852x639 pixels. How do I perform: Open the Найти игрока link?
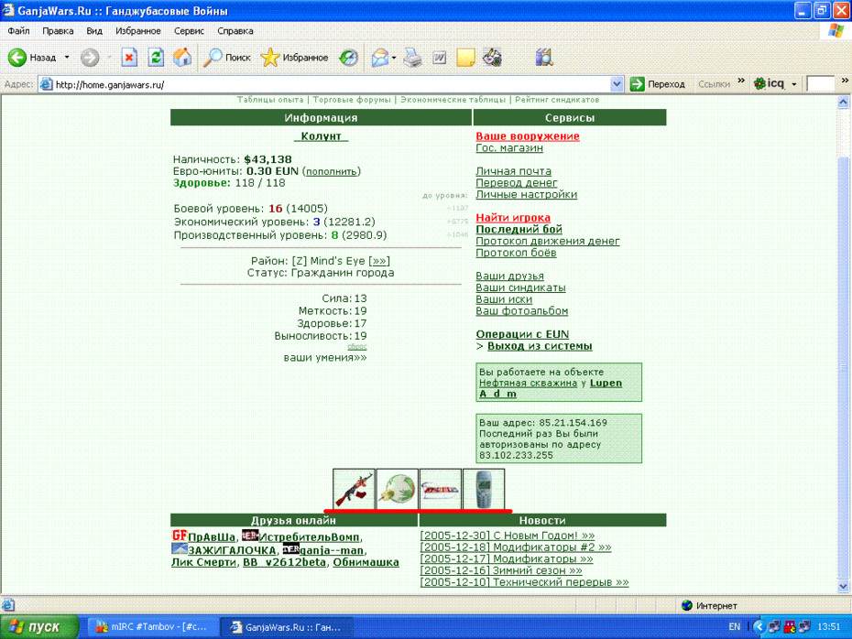pyautogui.click(x=513, y=218)
